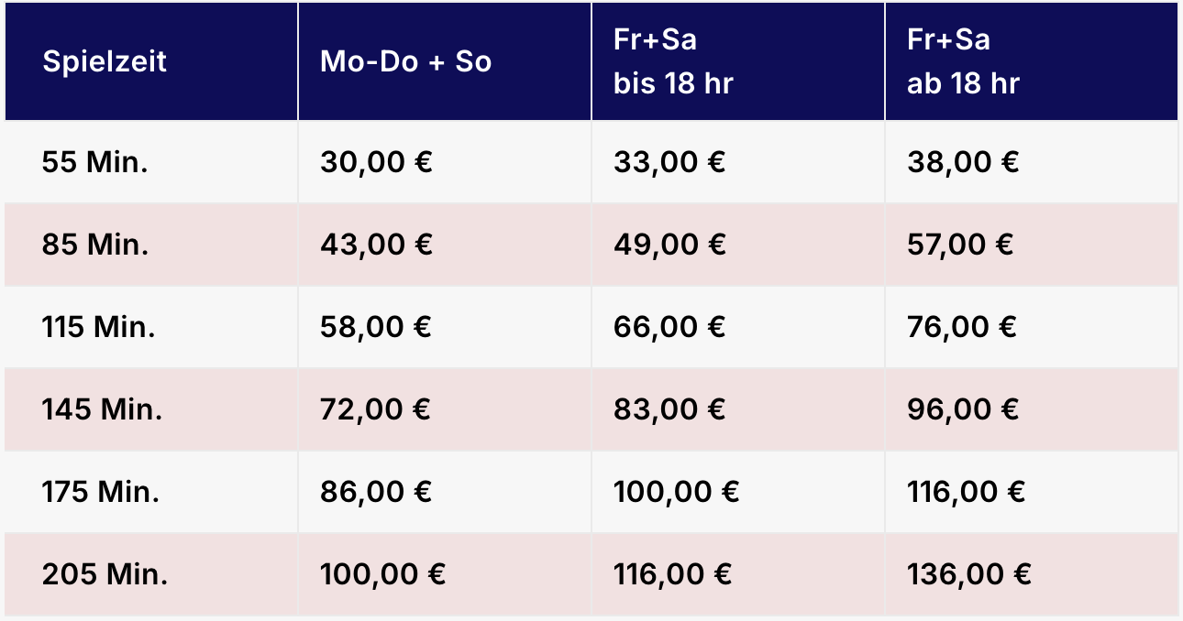Click the 55 Min. row label
This screenshot has width=1183, height=621.
tap(95, 163)
